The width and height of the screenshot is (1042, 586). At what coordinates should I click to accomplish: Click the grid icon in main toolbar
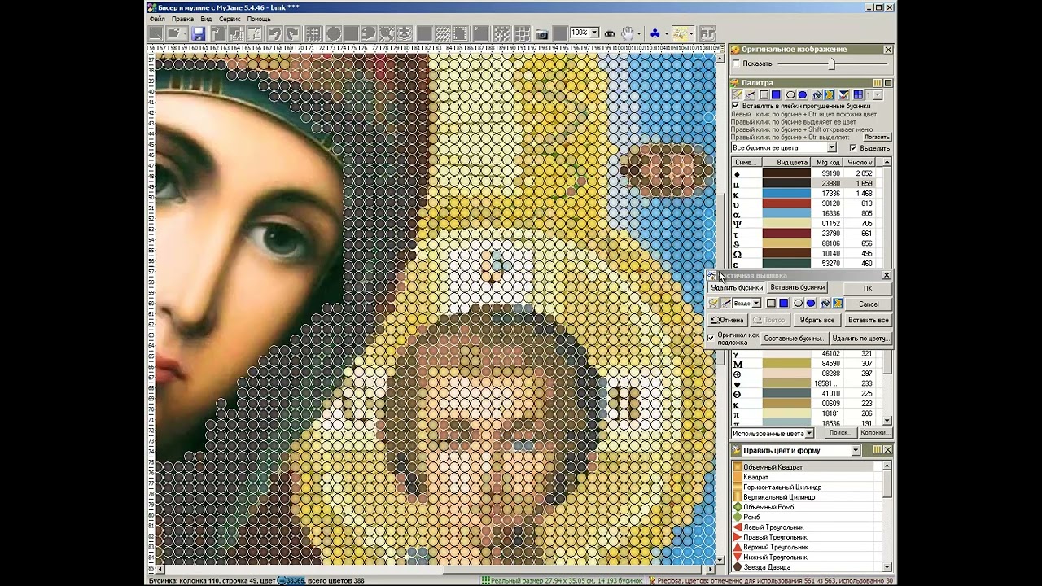coord(313,33)
